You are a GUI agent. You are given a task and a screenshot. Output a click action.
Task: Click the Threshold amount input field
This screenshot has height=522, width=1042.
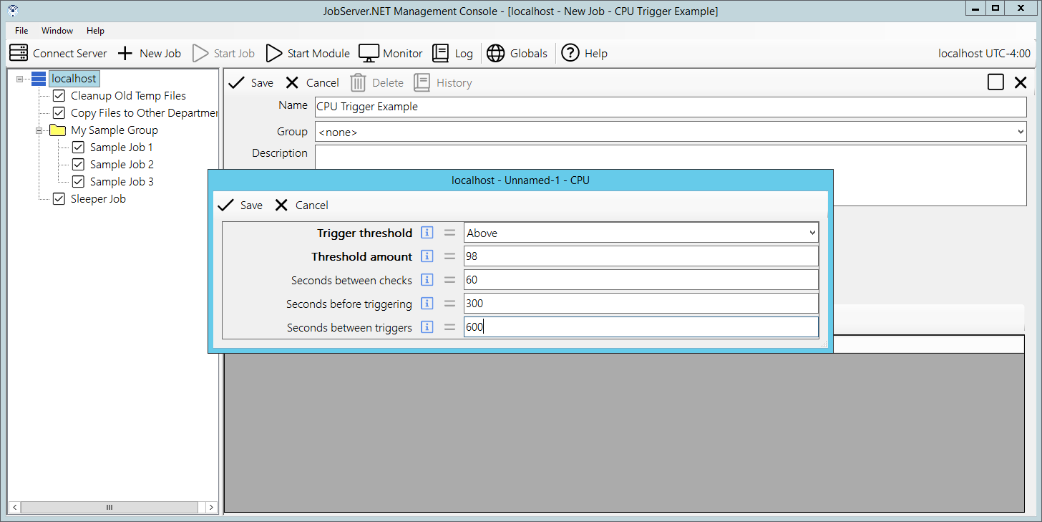click(641, 256)
